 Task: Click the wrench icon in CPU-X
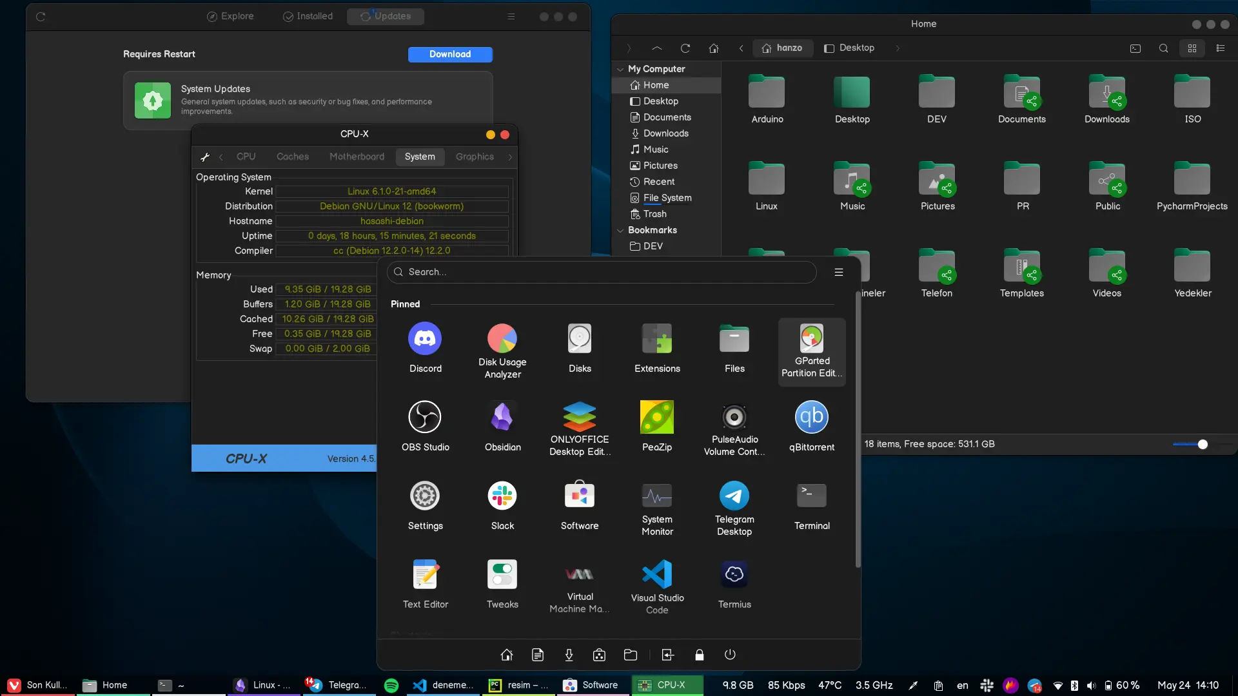205,157
